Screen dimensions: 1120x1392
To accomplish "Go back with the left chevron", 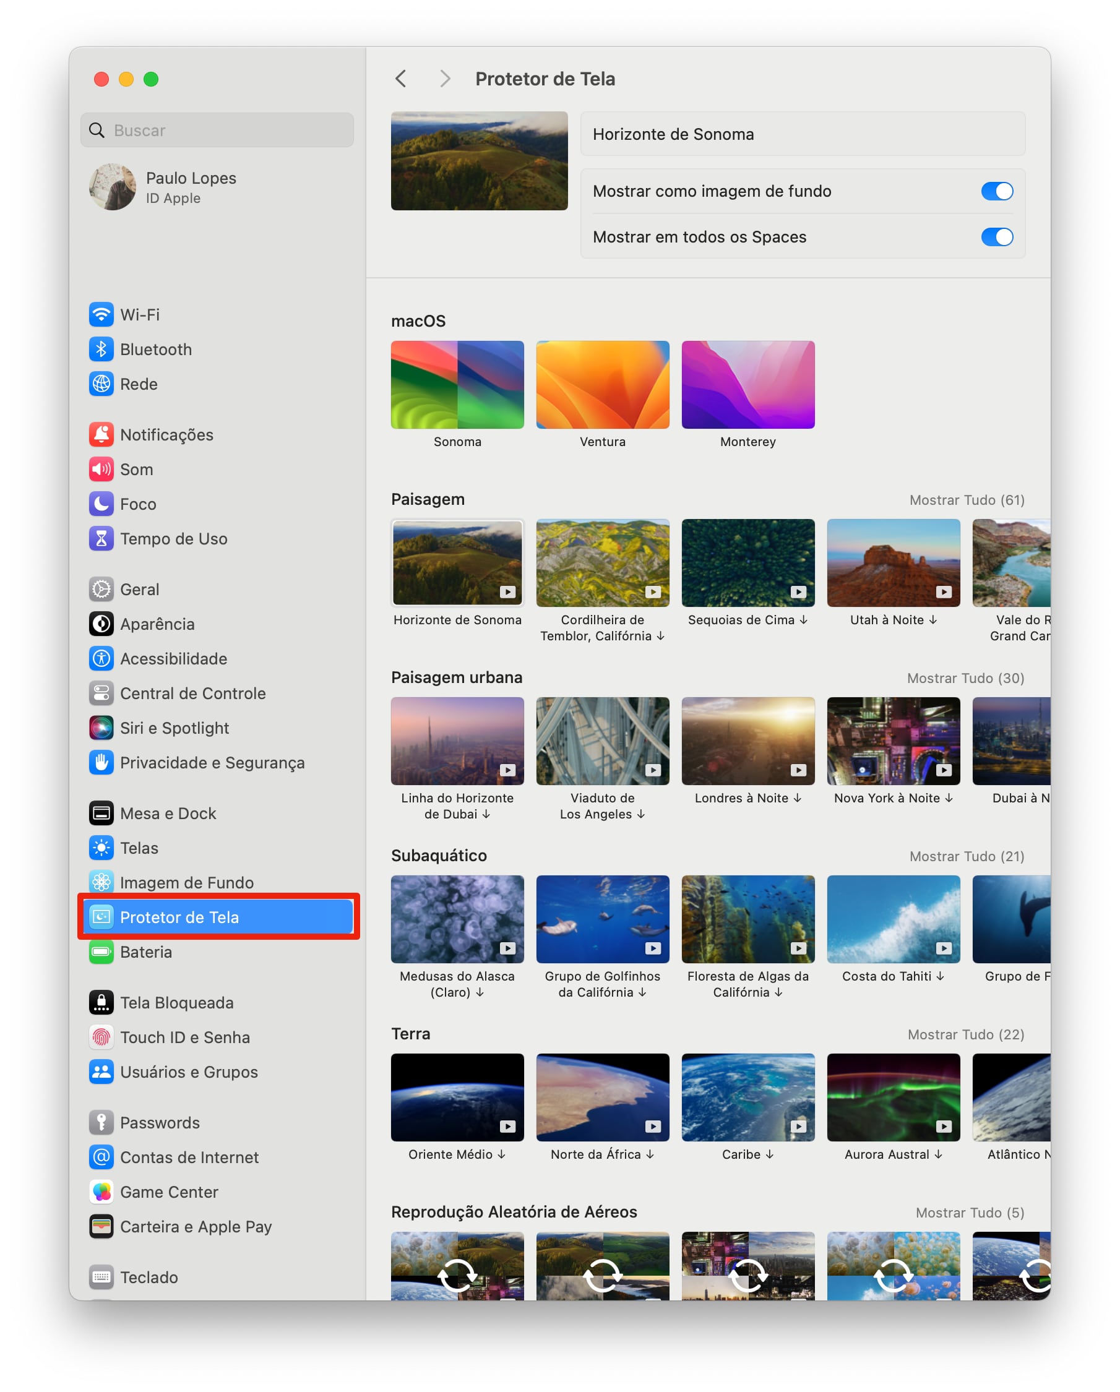I will point(400,79).
